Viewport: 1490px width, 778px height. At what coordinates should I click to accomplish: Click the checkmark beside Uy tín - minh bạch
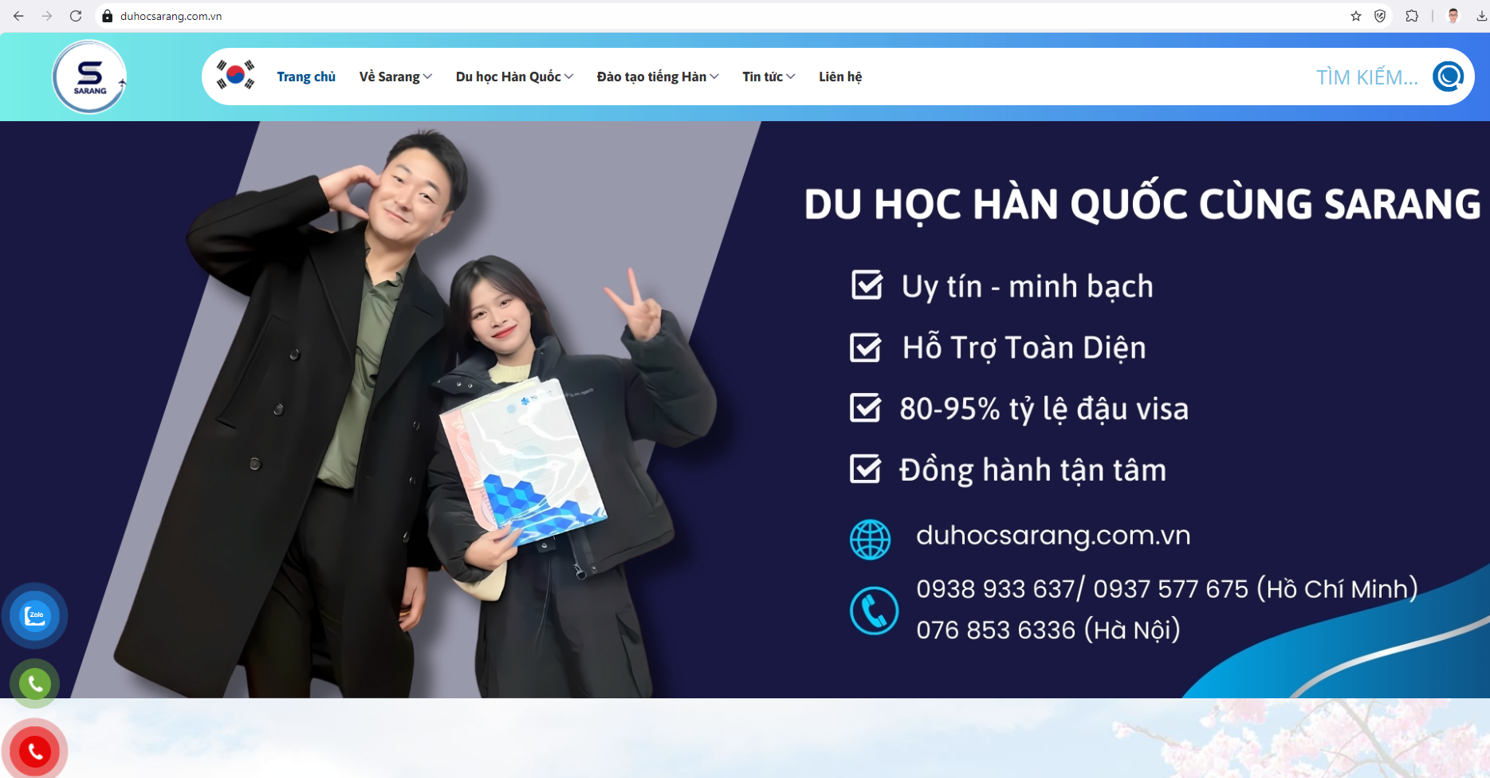(867, 284)
